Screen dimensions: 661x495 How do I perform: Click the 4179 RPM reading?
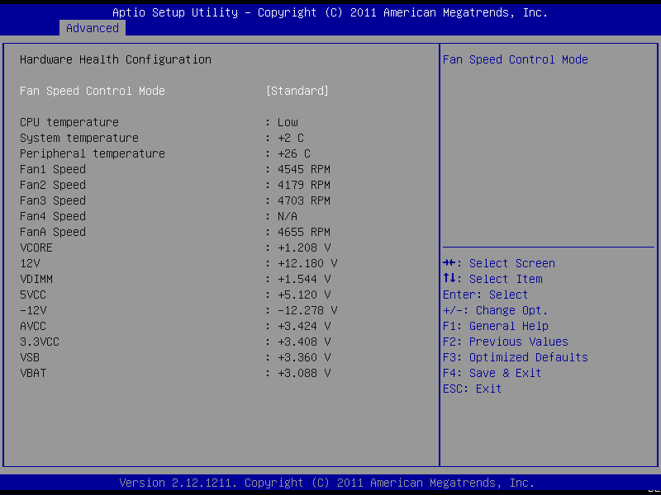[x=304, y=185]
